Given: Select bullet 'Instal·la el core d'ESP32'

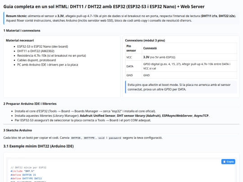Looking at the screenshot, I should pos(85,111).
